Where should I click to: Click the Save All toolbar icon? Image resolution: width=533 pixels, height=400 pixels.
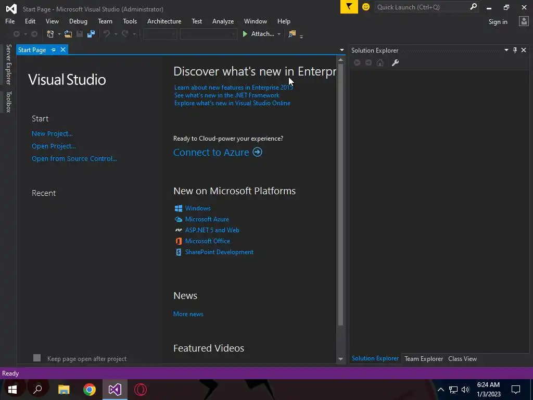(x=91, y=34)
